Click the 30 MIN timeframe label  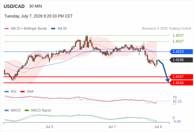click(36, 6)
